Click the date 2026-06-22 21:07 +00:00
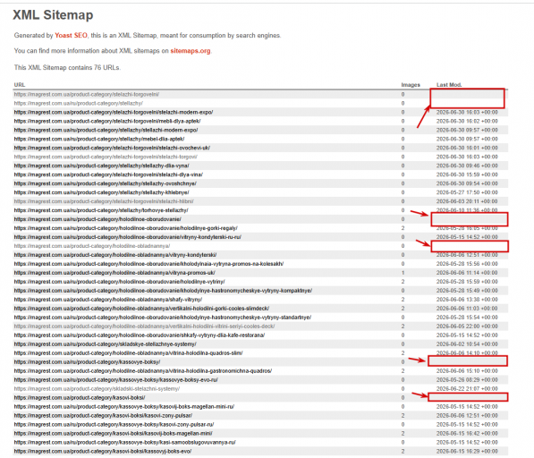534x458 pixels. coord(467,389)
